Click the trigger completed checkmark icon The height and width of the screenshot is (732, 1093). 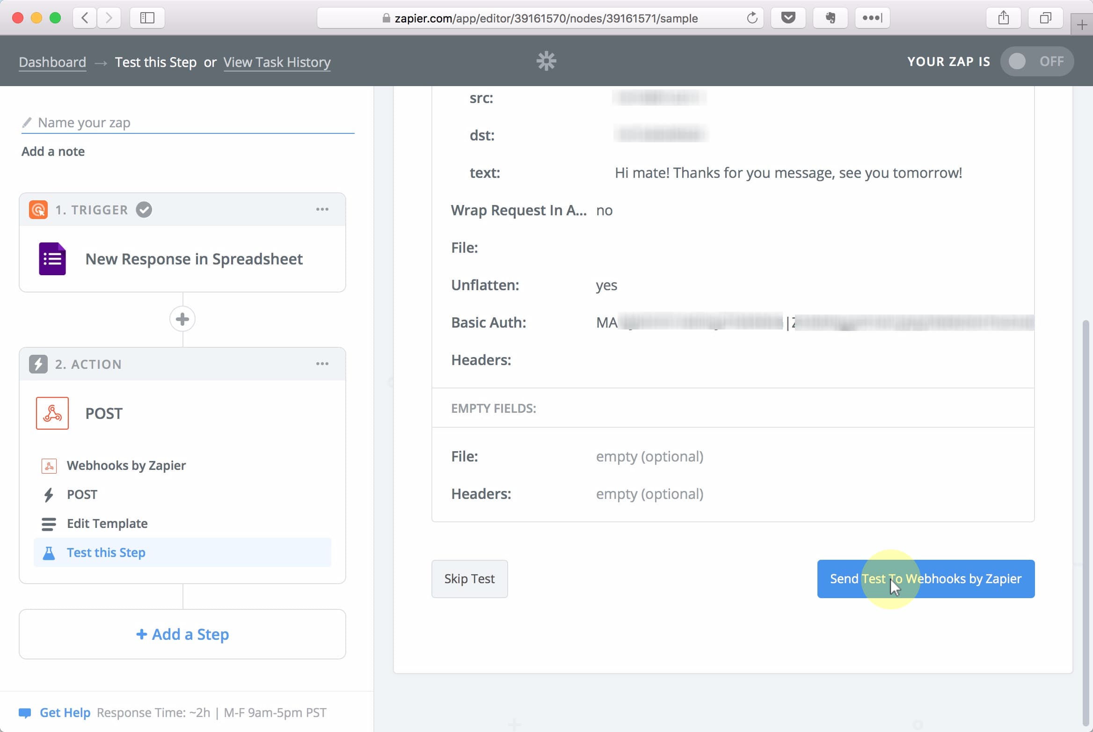(144, 210)
